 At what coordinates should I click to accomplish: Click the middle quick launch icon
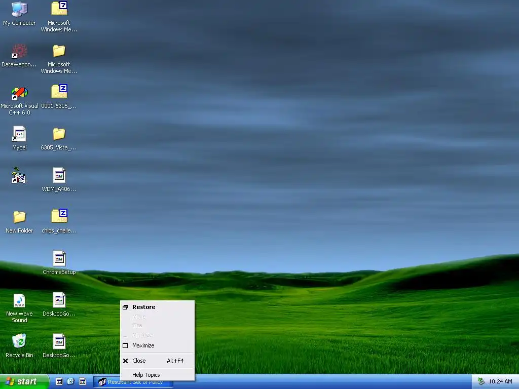pyautogui.click(x=70, y=382)
